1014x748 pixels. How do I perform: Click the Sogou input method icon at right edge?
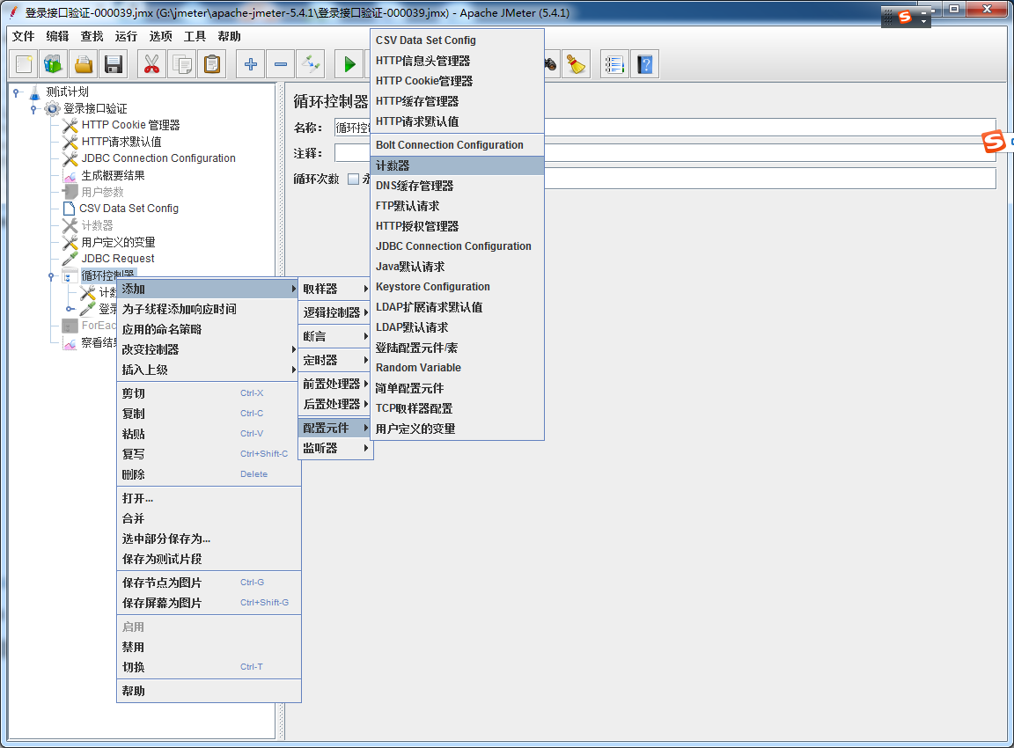pyautogui.click(x=994, y=141)
